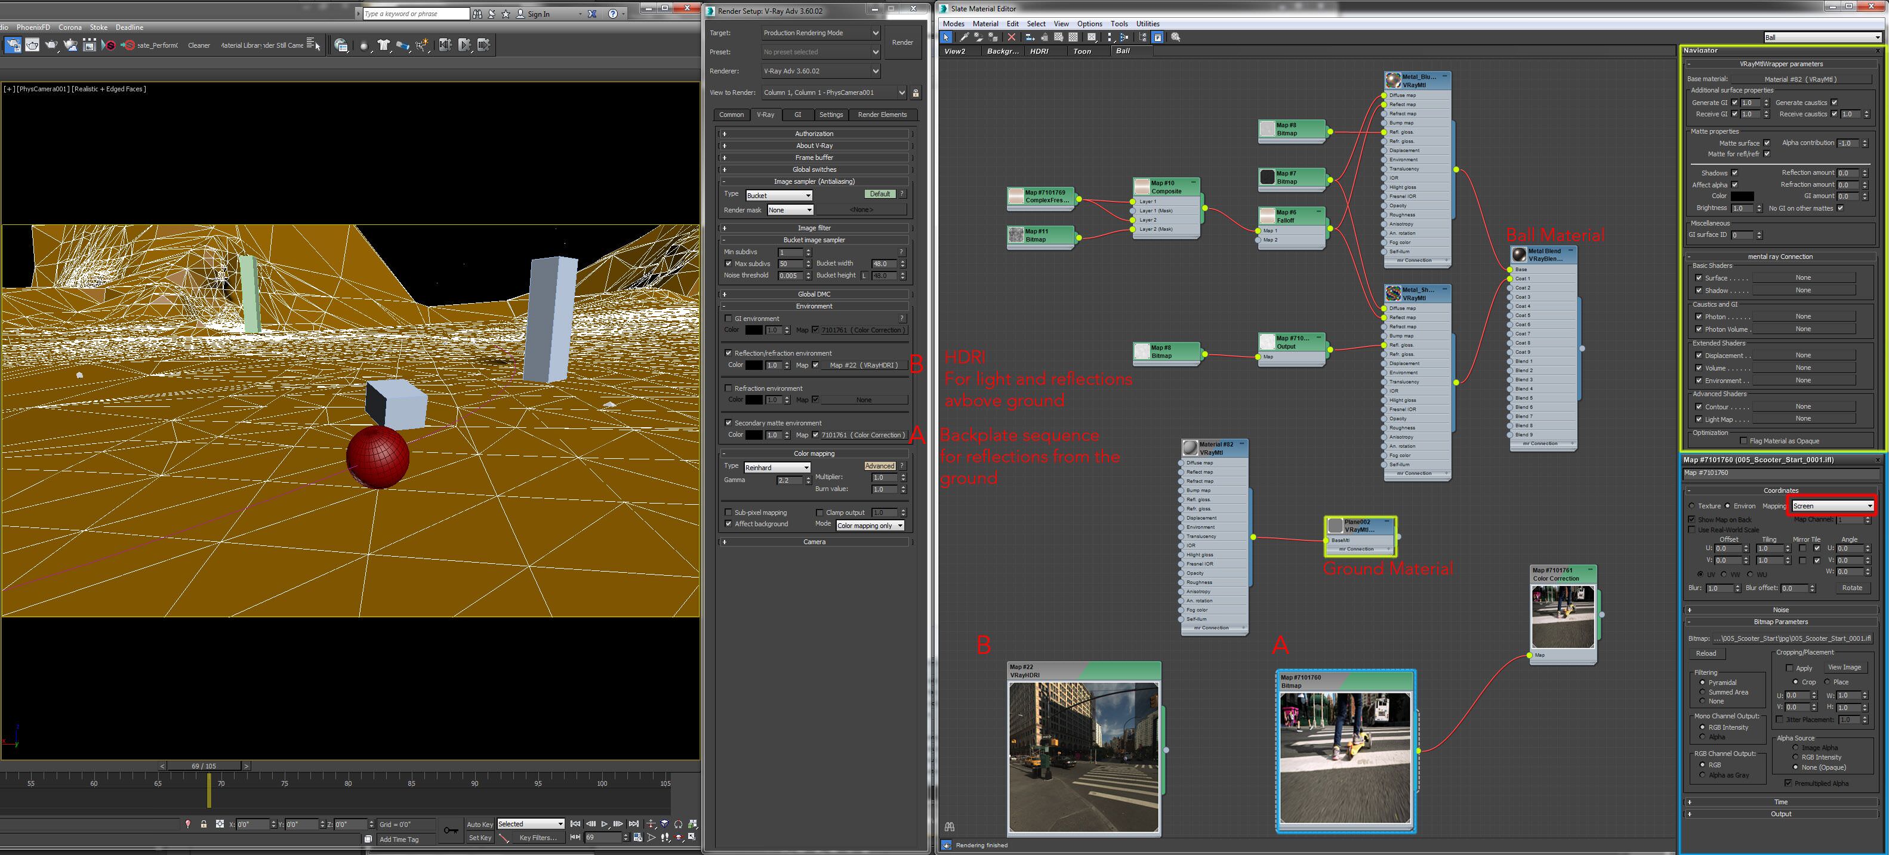The height and width of the screenshot is (855, 1889).
Task: Click Select by Material icon in Slate toolbar
Action: [1176, 36]
